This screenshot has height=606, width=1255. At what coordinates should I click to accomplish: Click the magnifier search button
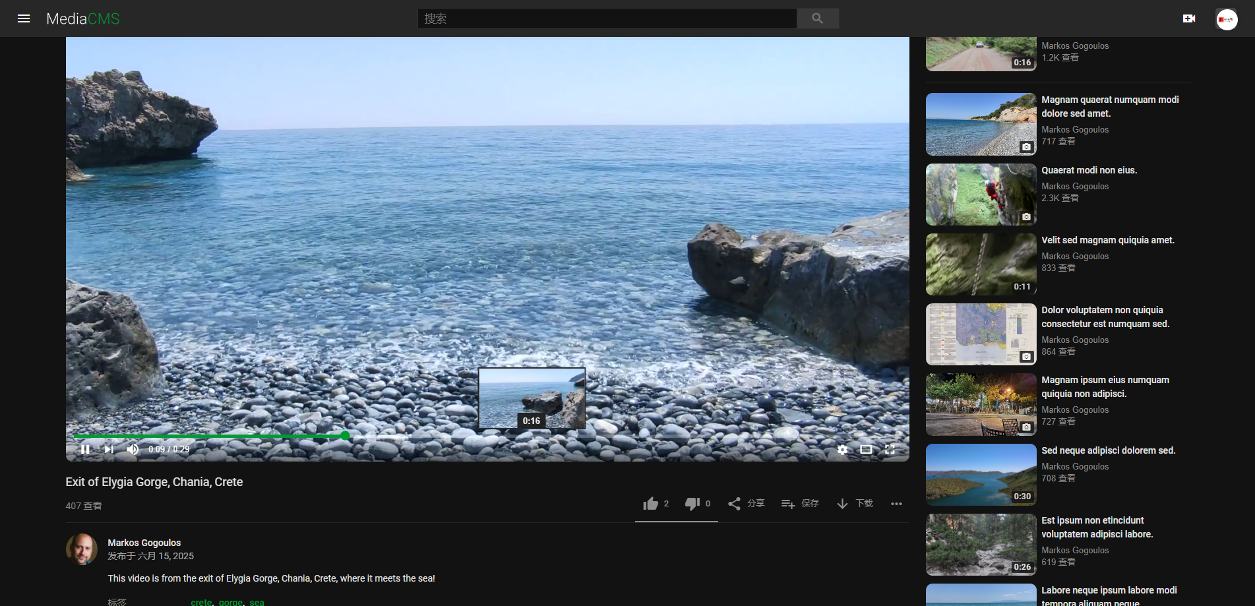[818, 18]
